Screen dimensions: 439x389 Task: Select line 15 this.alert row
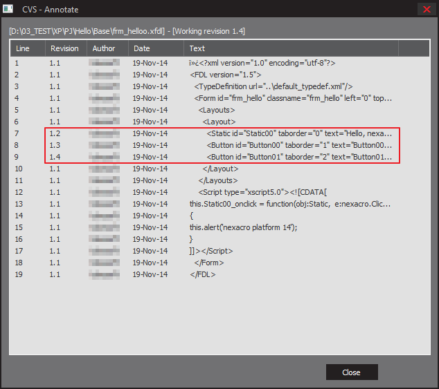point(243,227)
